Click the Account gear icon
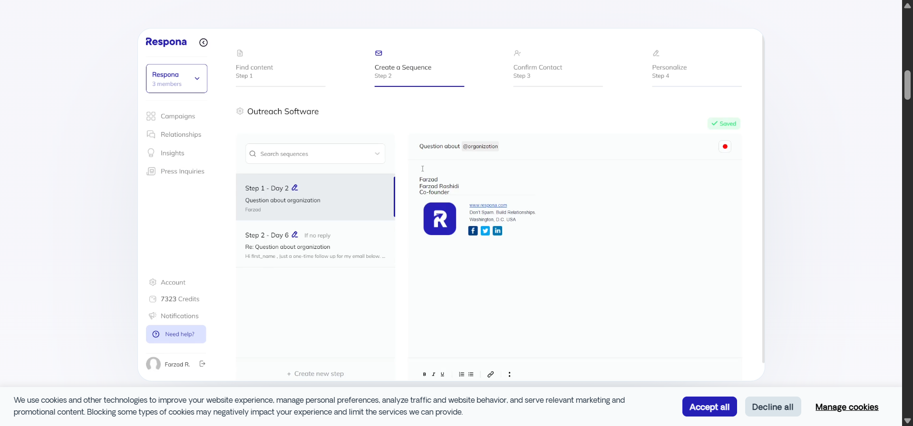Image resolution: width=913 pixels, height=426 pixels. click(153, 282)
